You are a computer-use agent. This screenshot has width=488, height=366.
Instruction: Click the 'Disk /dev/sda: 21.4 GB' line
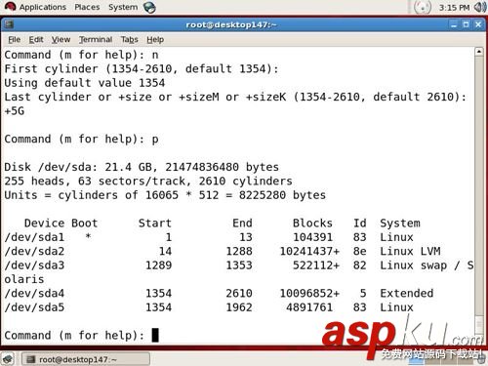point(142,167)
